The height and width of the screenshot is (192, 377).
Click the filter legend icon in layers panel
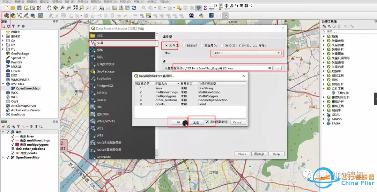coord(18,126)
